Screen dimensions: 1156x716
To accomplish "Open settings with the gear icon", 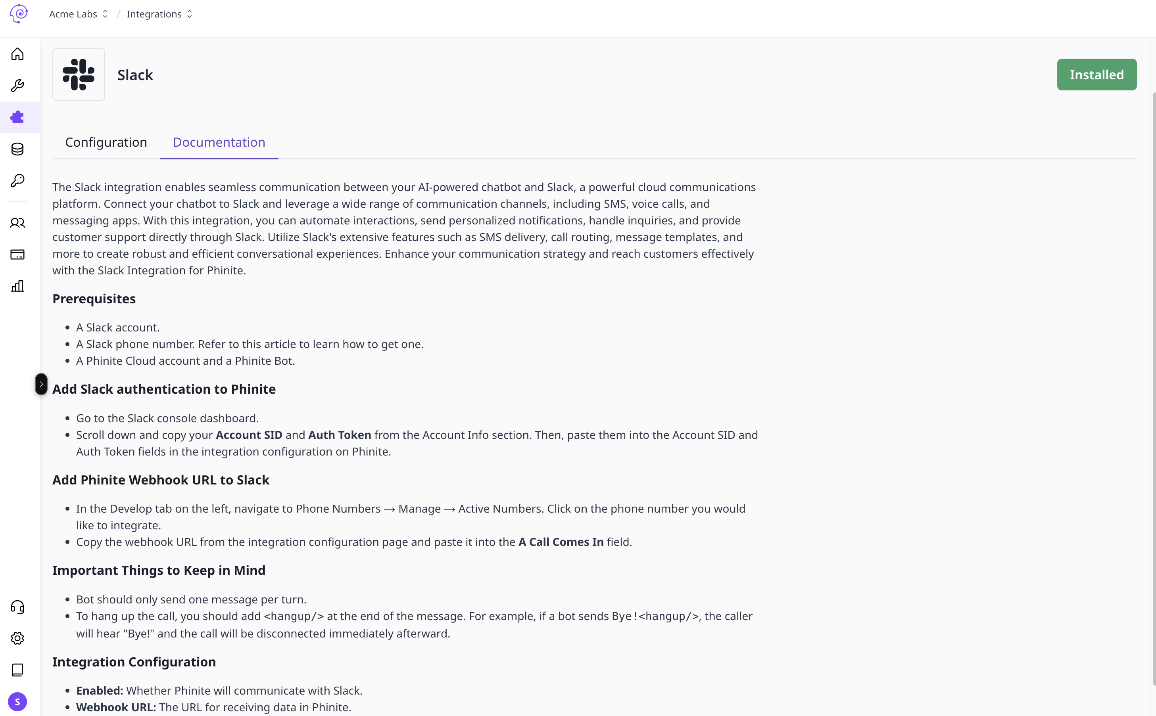I will coord(17,638).
